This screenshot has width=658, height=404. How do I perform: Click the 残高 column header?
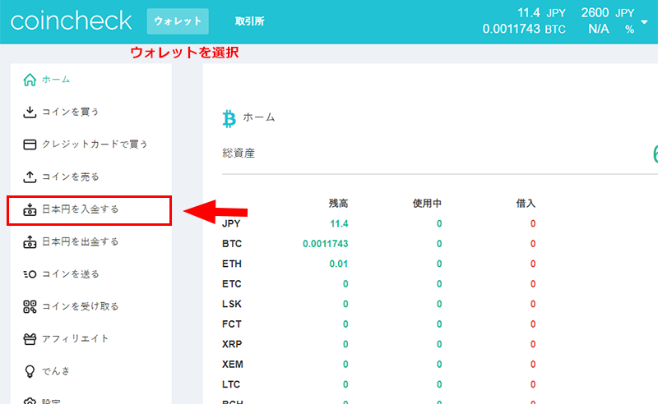pyautogui.click(x=338, y=204)
